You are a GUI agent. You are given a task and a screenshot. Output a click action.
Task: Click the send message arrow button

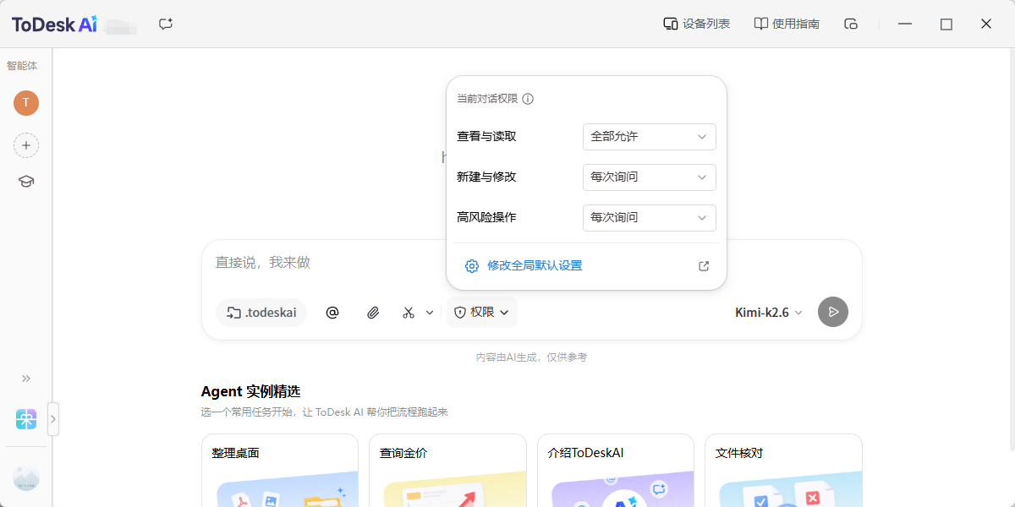pos(833,312)
